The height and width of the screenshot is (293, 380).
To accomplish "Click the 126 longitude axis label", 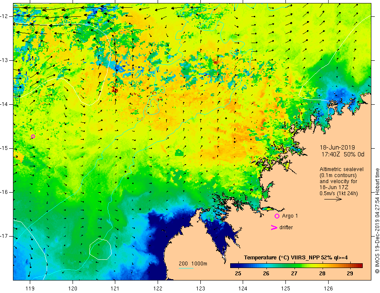I will (x=328, y=288).
